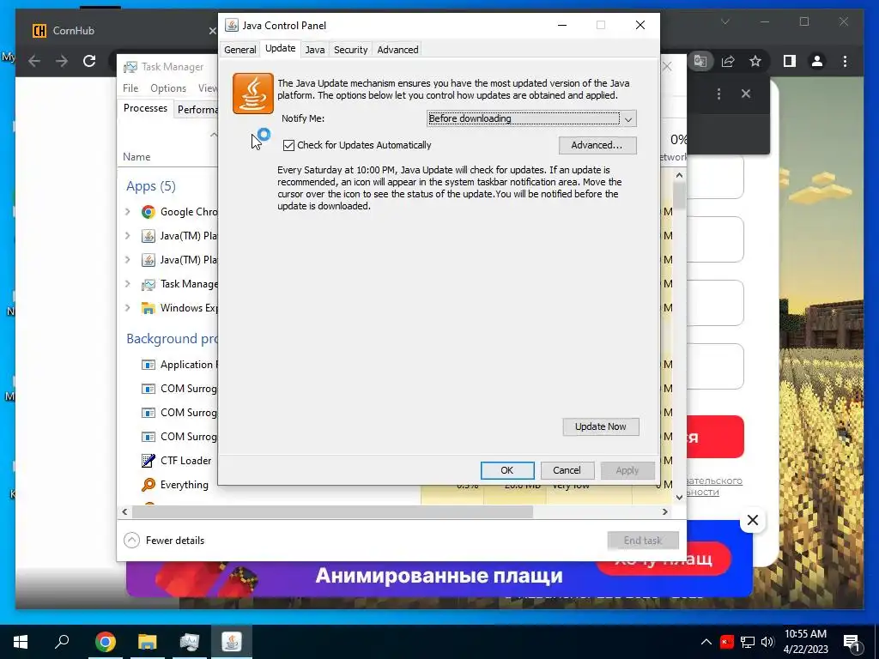This screenshot has height=659, width=879.
Task: Switch to Task Manager on the taskbar
Action: 189,642
